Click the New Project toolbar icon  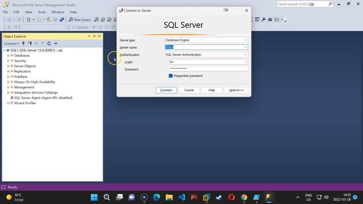pos(28,20)
